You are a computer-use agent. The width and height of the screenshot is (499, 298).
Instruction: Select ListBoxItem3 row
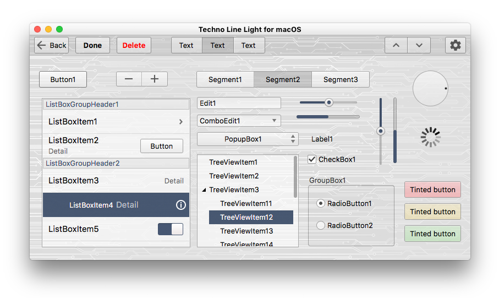click(x=116, y=181)
